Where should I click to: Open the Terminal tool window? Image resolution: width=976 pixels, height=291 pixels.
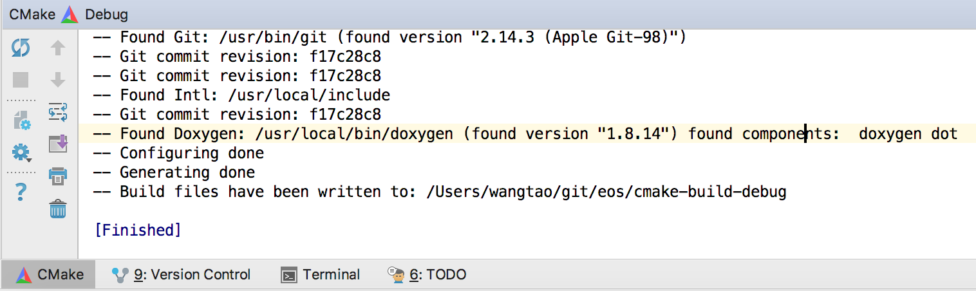pyautogui.click(x=321, y=274)
